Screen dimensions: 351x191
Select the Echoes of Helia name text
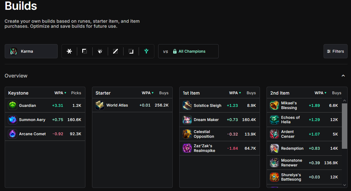pos(290,119)
